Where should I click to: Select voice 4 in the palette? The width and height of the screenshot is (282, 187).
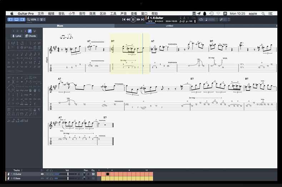[x=25, y=31]
